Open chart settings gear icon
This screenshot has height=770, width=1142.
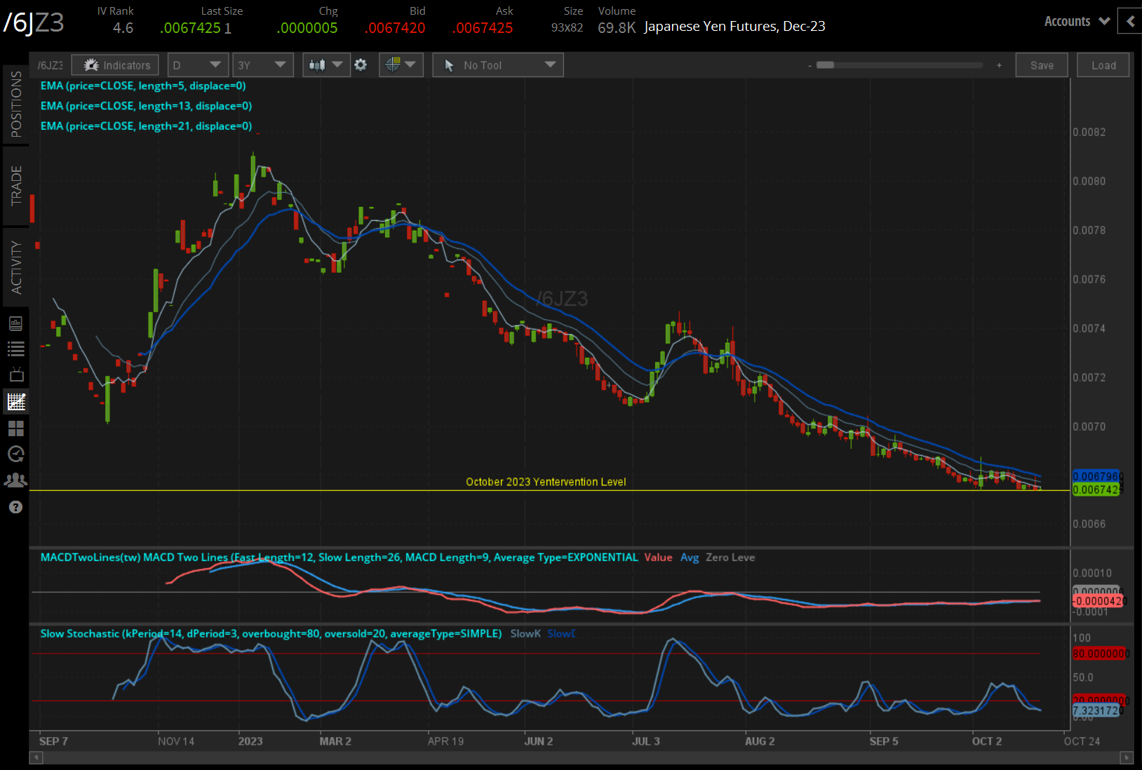click(x=361, y=65)
